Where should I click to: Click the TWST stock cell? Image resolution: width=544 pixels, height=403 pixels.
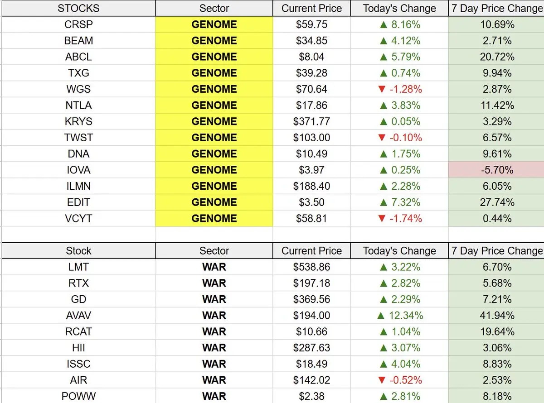[x=78, y=138]
